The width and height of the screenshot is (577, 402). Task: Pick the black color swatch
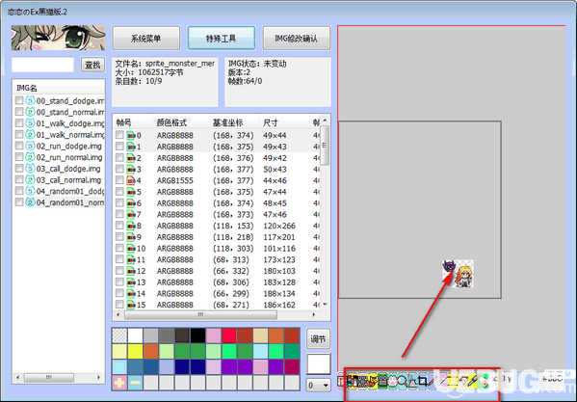click(x=197, y=335)
